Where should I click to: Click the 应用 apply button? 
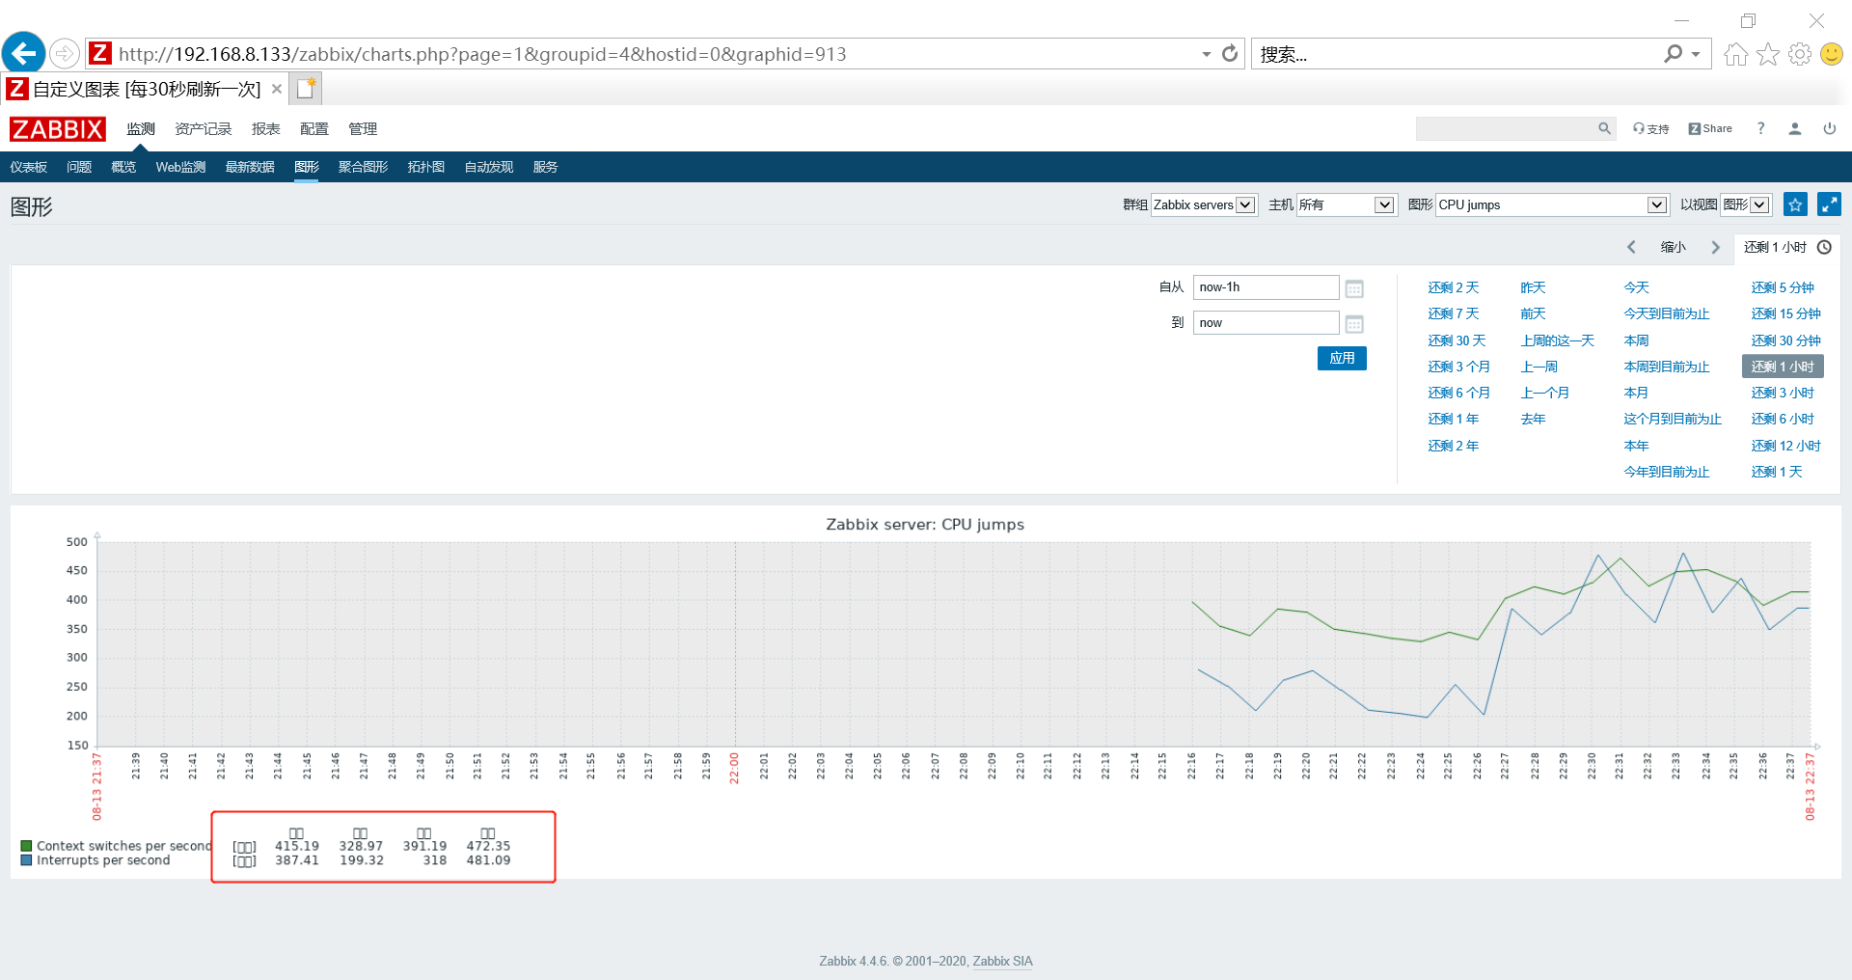[1342, 358]
